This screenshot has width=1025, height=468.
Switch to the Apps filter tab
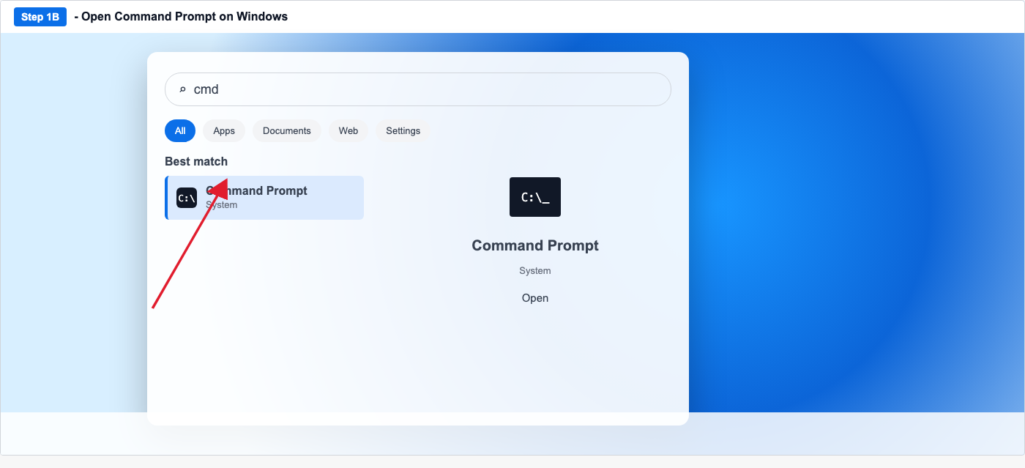coord(224,130)
